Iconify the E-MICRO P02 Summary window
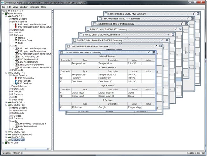 click(x=168, y=34)
